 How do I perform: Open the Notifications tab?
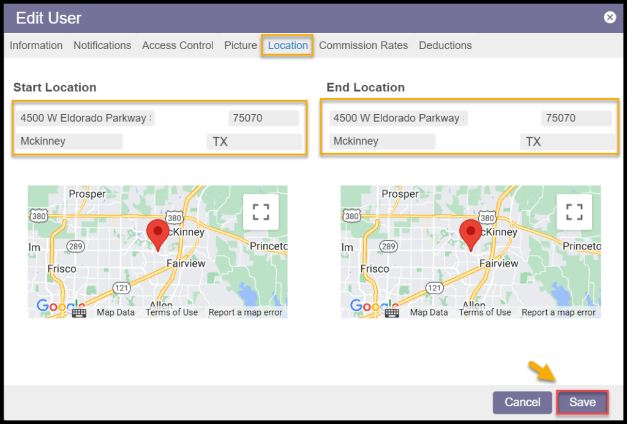point(102,45)
